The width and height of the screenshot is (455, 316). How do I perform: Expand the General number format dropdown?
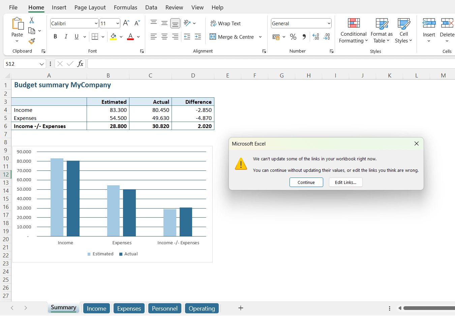point(329,23)
